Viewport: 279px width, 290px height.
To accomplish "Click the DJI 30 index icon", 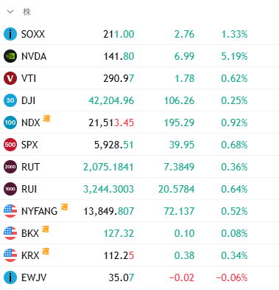I will click(x=10, y=100).
